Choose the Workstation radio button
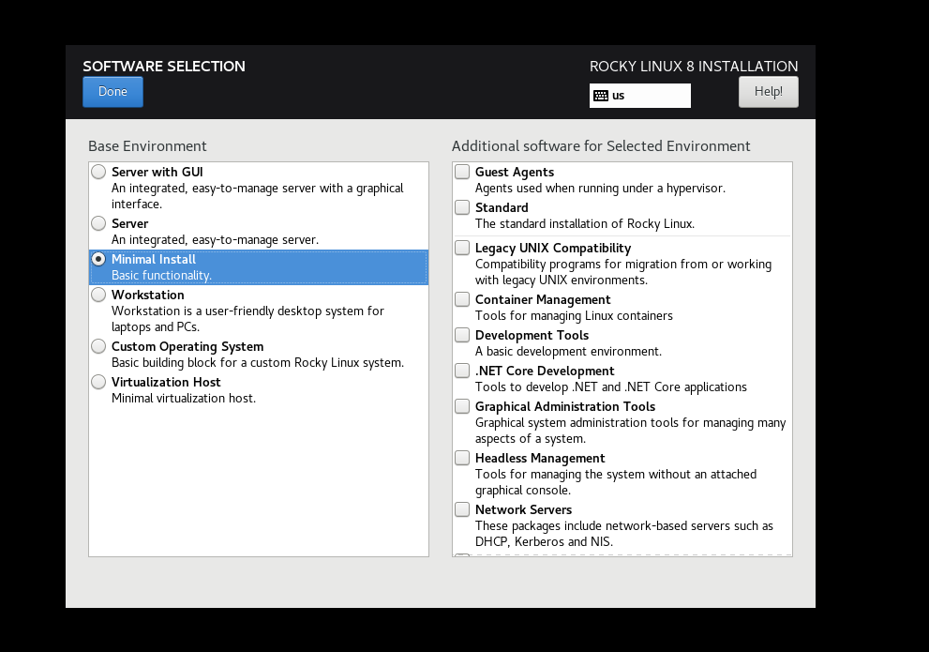929x652 pixels. pos(98,295)
